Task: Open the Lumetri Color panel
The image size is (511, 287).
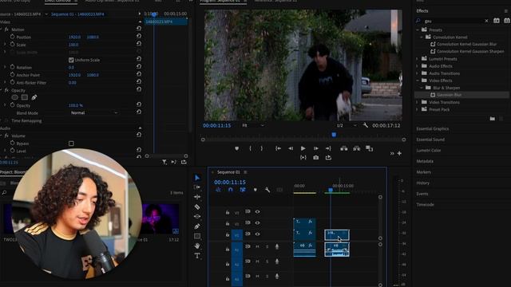Action: click(x=429, y=151)
